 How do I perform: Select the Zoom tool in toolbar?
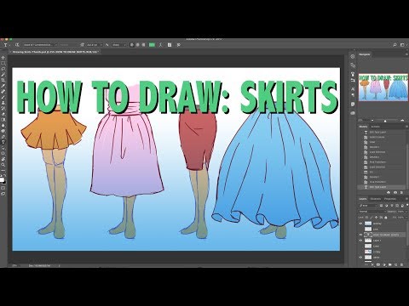pos(3,165)
